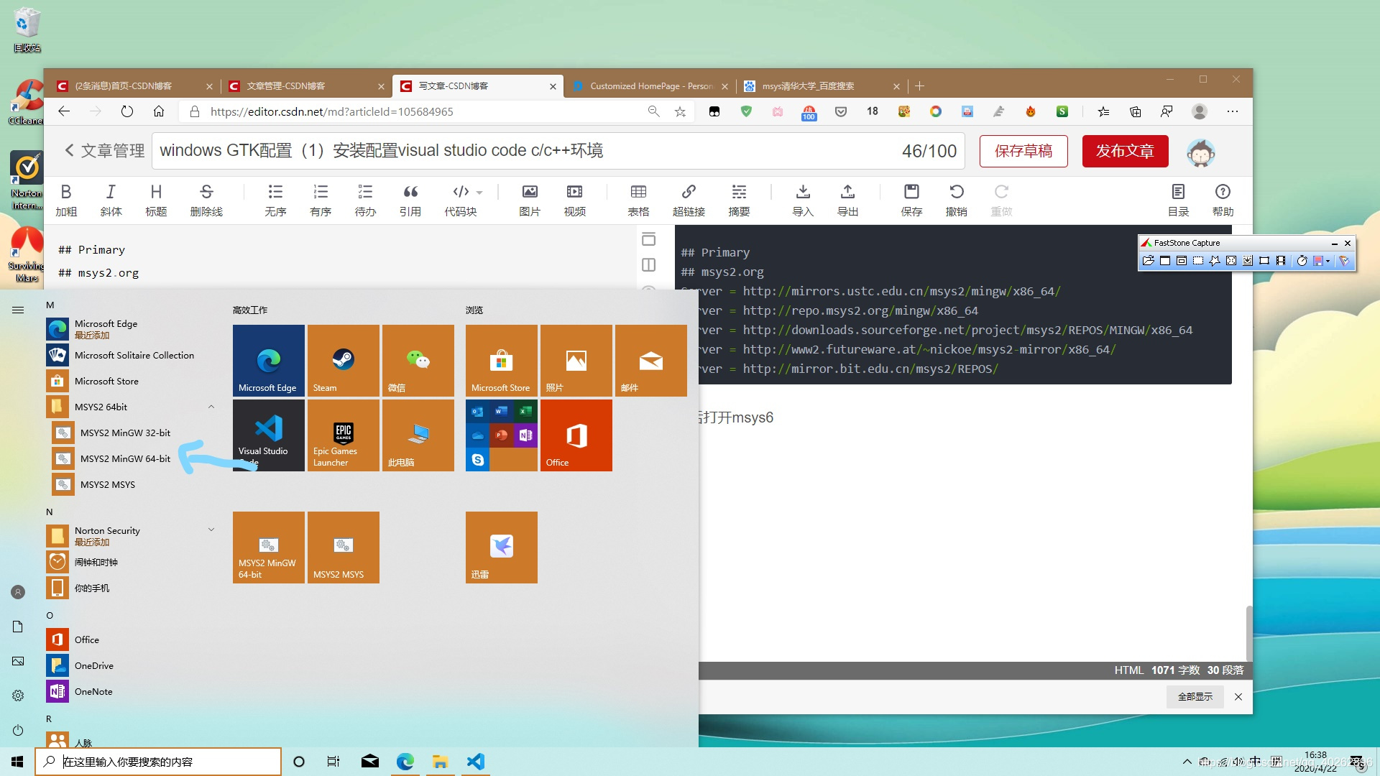Open Start menu settings gear
Viewport: 1380px width, 776px height.
18,696
